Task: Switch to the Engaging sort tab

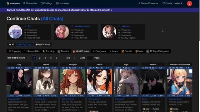Action: [x=15, y=51]
